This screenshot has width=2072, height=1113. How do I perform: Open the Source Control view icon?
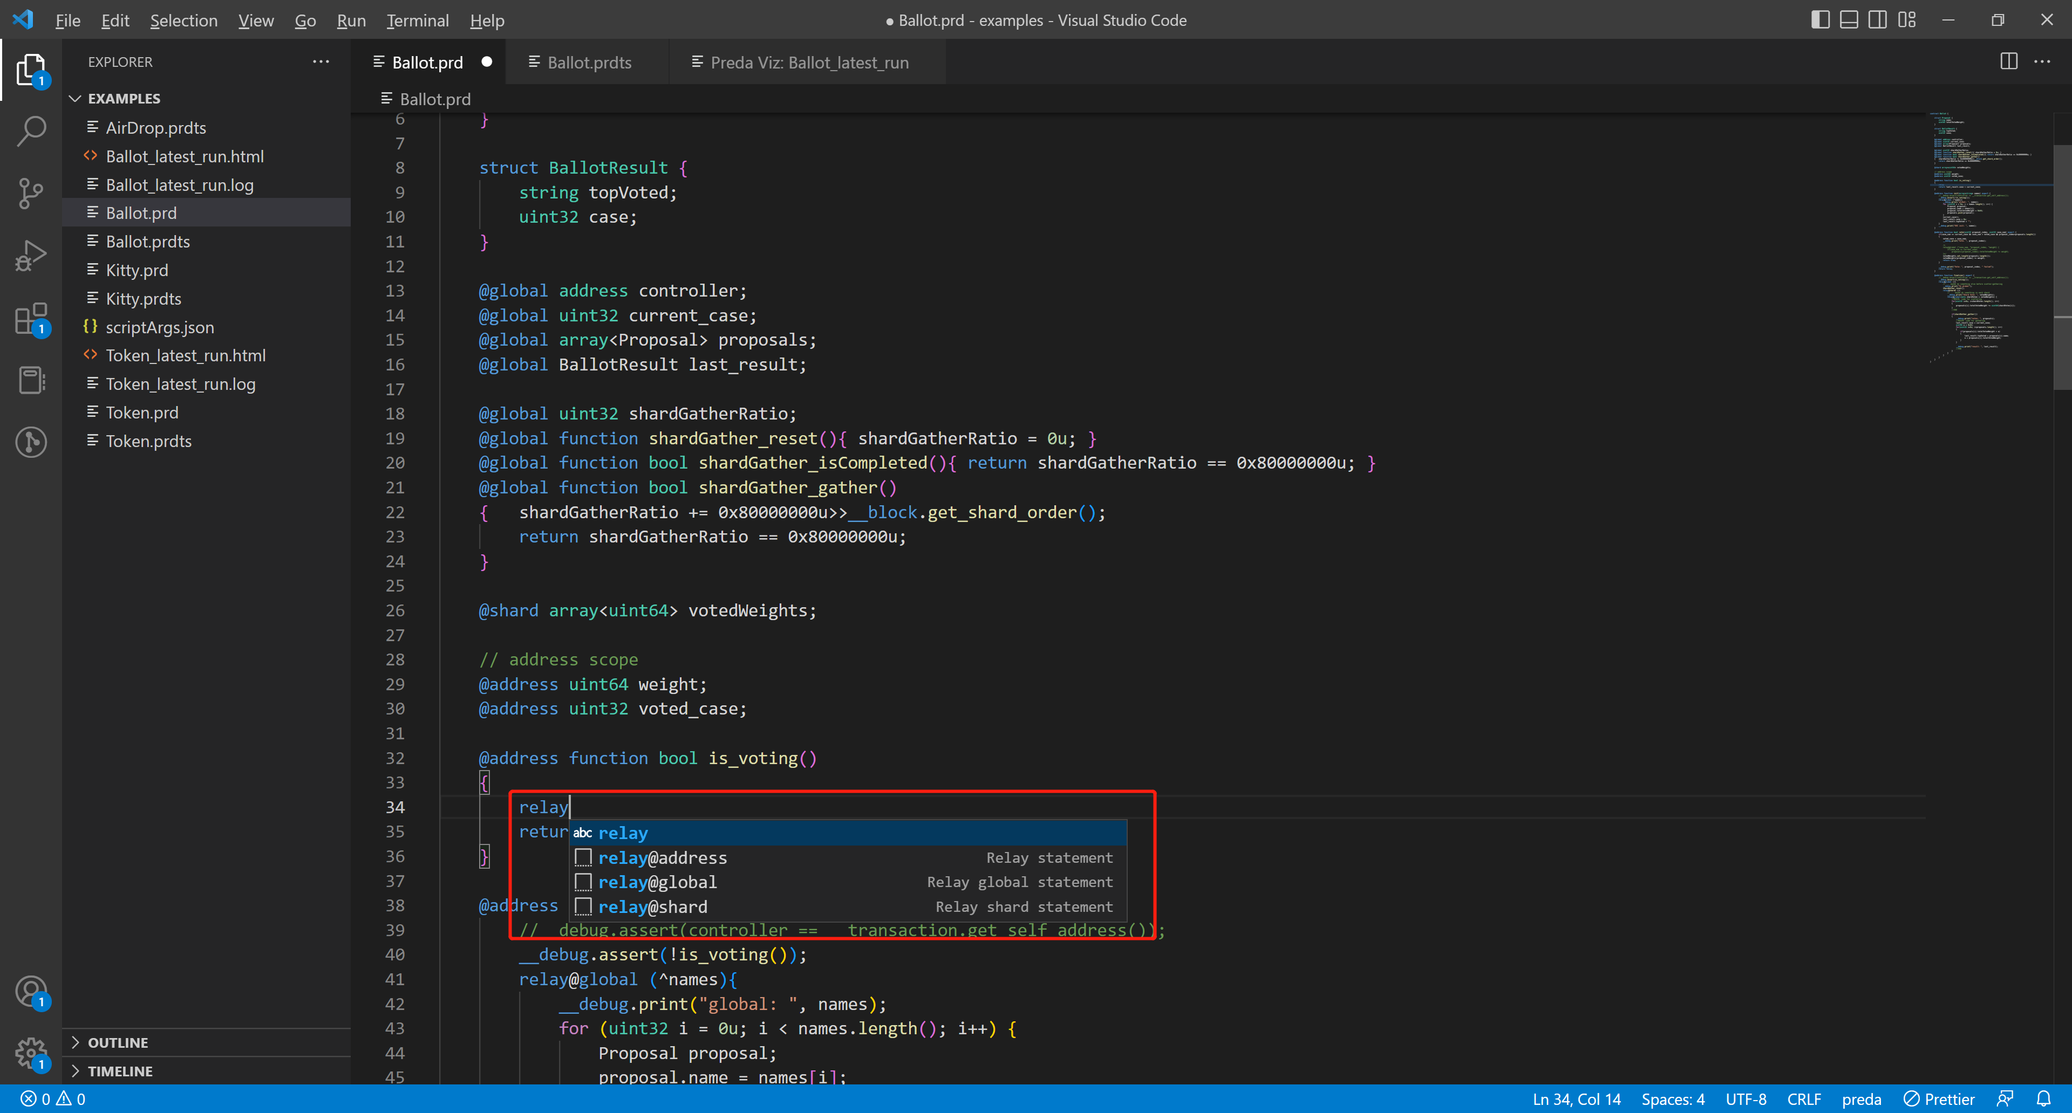tap(31, 193)
